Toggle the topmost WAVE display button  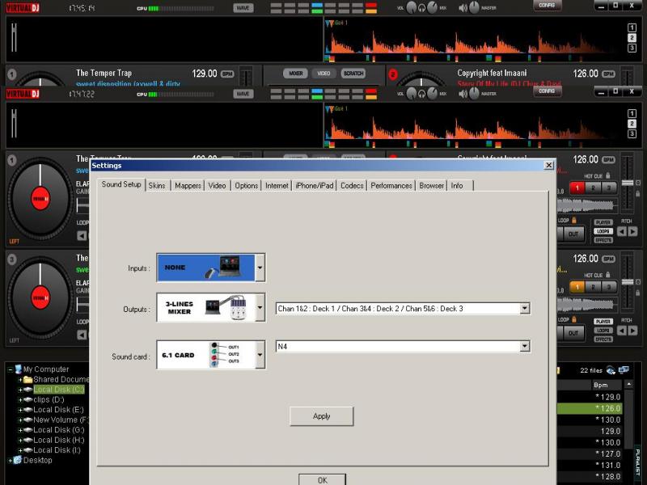tap(243, 7)
